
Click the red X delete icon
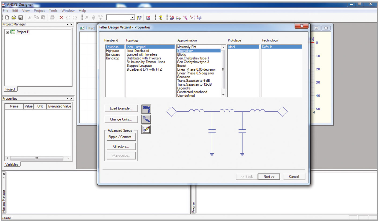[61, 18]
